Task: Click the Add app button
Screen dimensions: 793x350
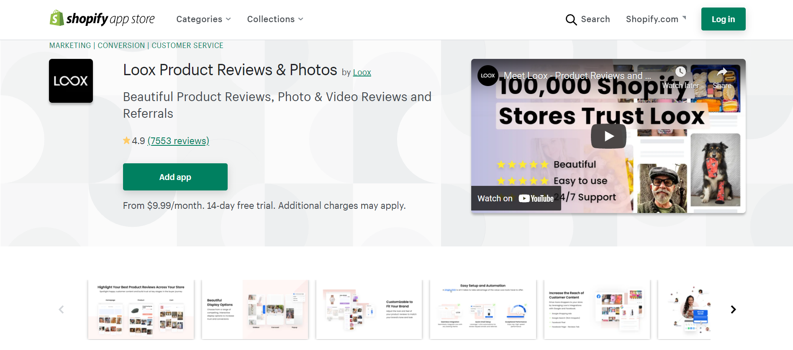Action: pyautogui.click(x=175, y=177)
